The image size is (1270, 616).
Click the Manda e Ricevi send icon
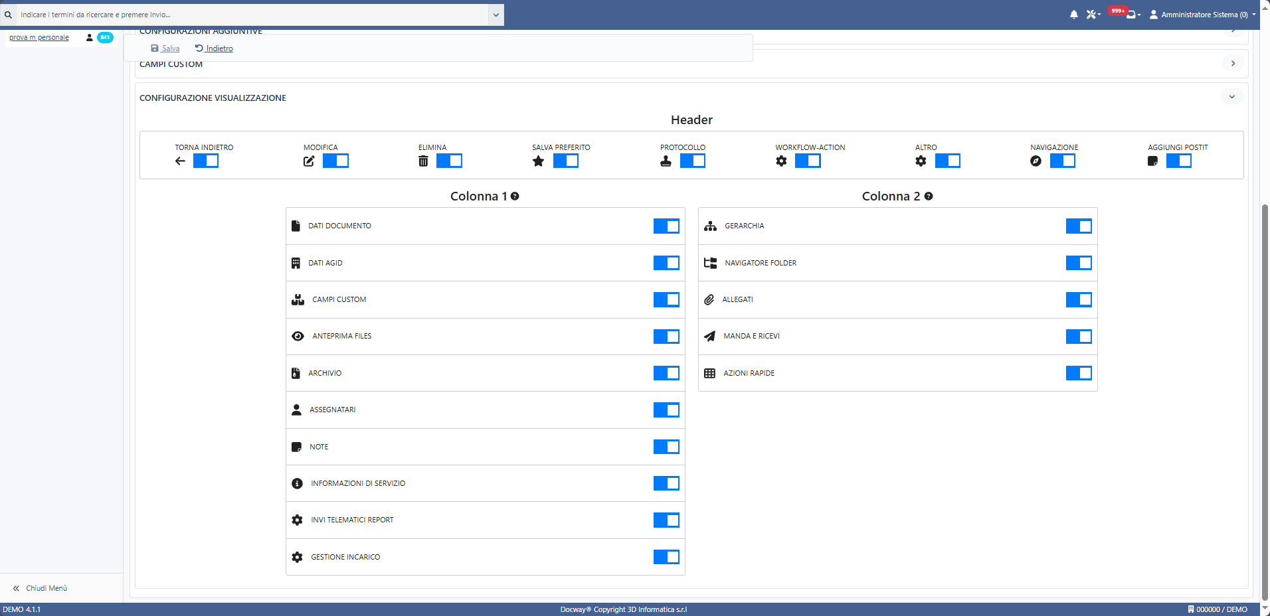(x=709, y=336)
